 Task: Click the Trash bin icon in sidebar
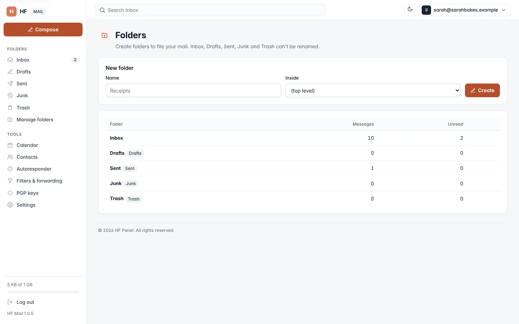click(10, 108)
